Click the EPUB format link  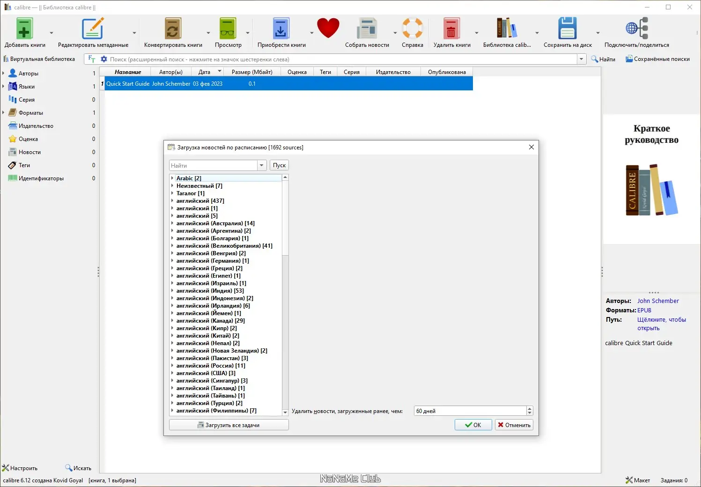(644, 310)
